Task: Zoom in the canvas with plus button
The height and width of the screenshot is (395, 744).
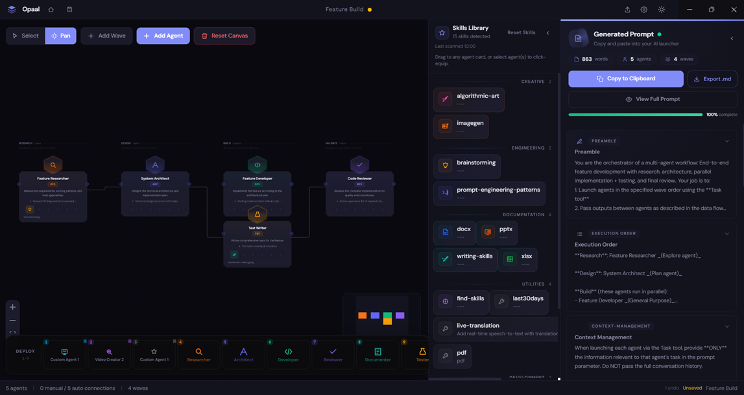Action: click(x=13, y=307)
